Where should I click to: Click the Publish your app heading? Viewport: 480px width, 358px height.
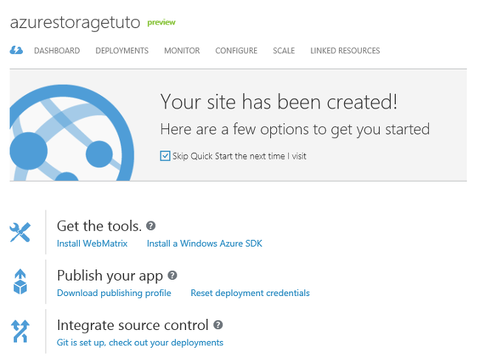click(x=110, y=275)
